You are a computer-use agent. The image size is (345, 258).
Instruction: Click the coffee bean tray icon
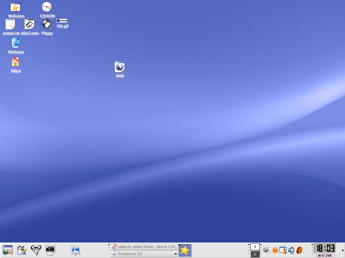(299, 250)
